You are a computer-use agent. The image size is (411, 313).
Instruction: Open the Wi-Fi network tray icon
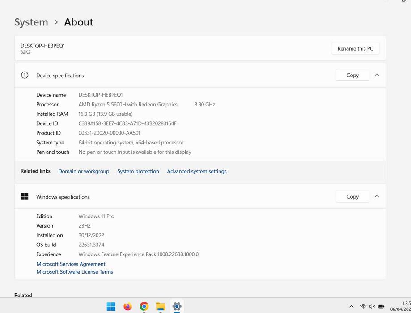point(363,306)
